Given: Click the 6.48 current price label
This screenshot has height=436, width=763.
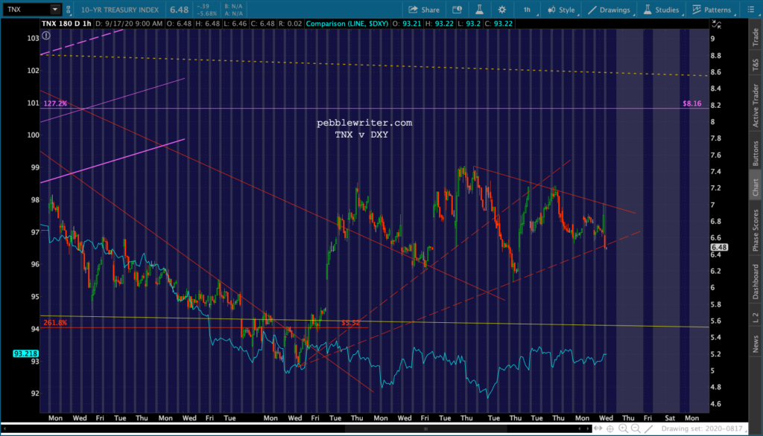Looking at the screenshot, I should [x=719, y=248].
